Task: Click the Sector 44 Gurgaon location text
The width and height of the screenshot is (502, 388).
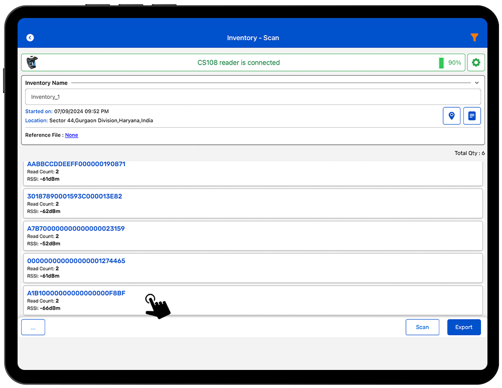Action: [101, 121]
